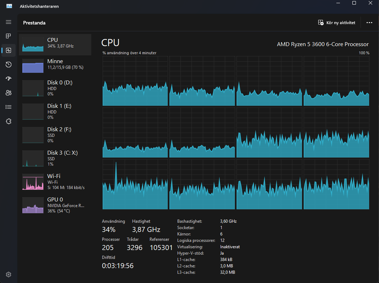This screenshot has height=283, width=379.
Task: Click the L1-cache value '384 kB'
Action: [x=226, y=260]
